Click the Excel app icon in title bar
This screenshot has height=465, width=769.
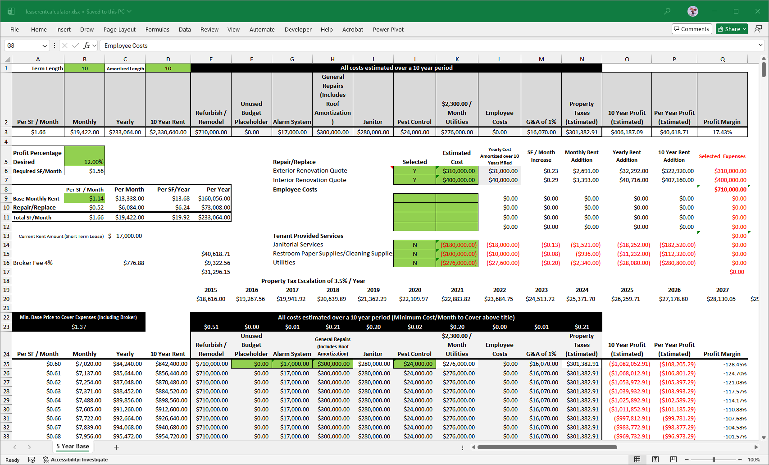click(11, 11)
